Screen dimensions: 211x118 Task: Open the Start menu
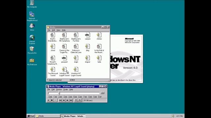pyautogui.click(x=31, y=116)
